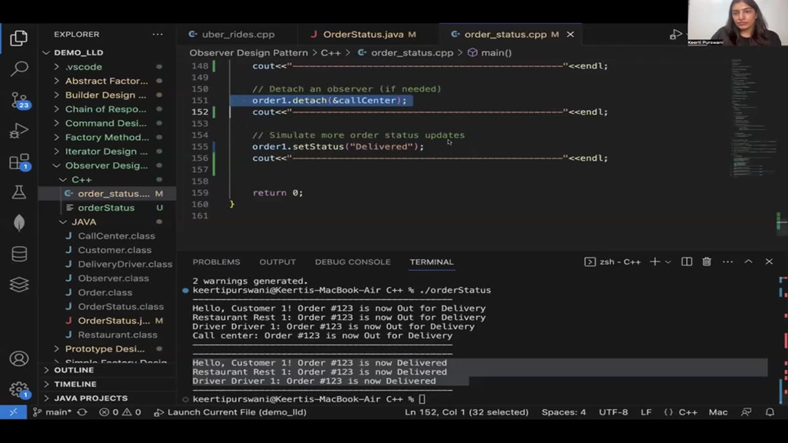Open the Testing flask icon
This screenshot has height=443, width=788.
pyautogui.click(x=18, y=192)
